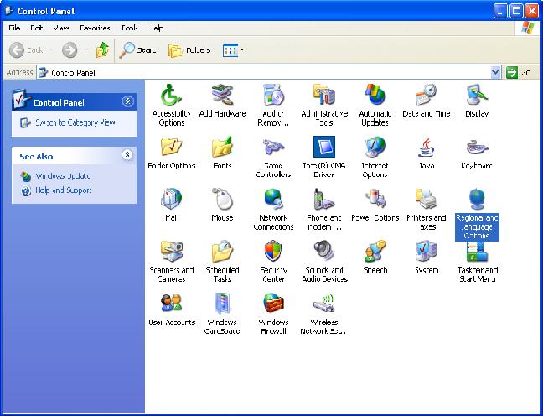The height and width of the screenshot is (416, 543).
Task: Click the Forward toolbar button
Action: coord(70,50)
